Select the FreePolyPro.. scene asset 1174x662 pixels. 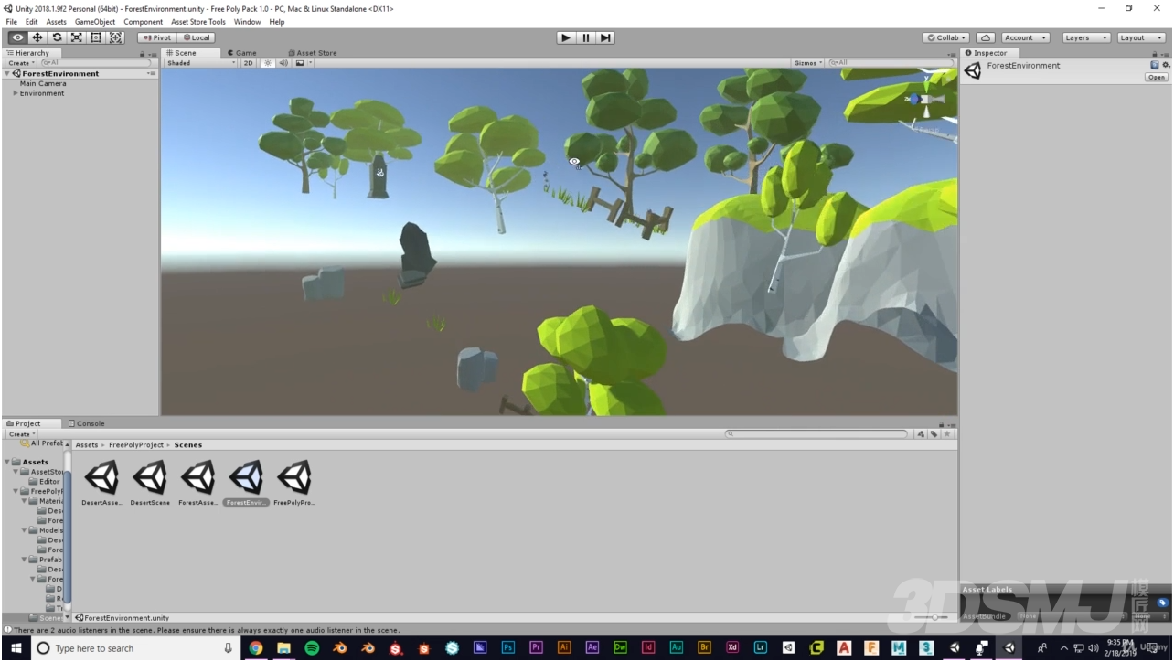tap(293, 483)
